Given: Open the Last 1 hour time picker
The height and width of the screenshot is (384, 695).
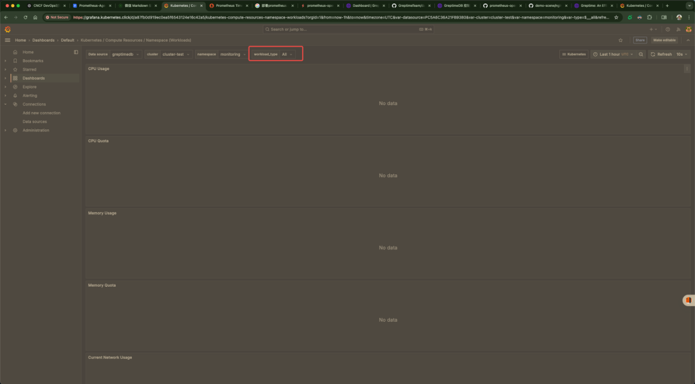Looking at the screenshot, I should pyautogui.click(x=613, y=54).
